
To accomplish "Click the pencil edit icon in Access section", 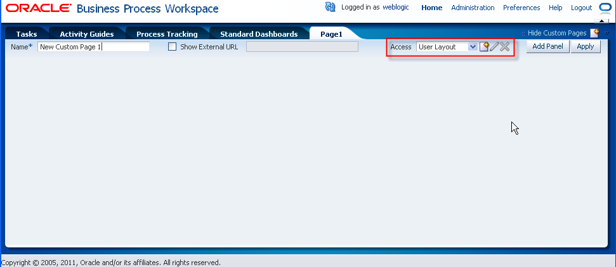I will [494, 47].
